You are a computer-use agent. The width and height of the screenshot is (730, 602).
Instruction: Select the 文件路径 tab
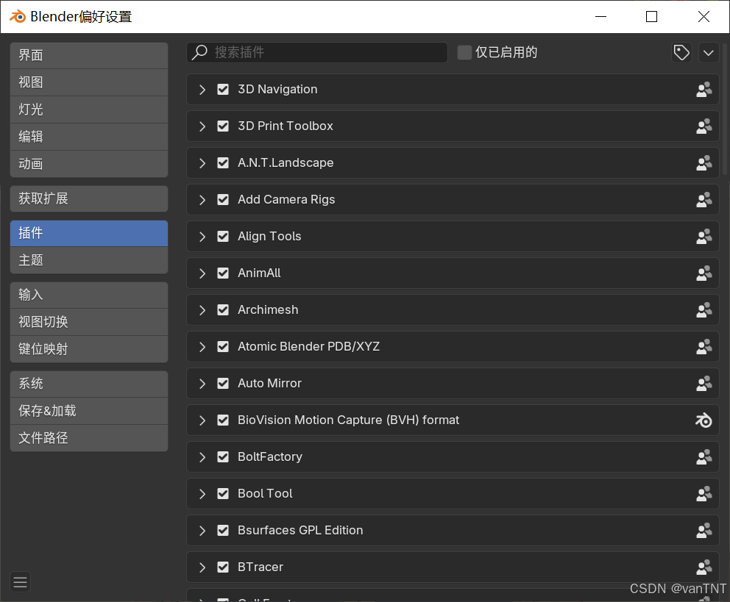coord(89,438)
